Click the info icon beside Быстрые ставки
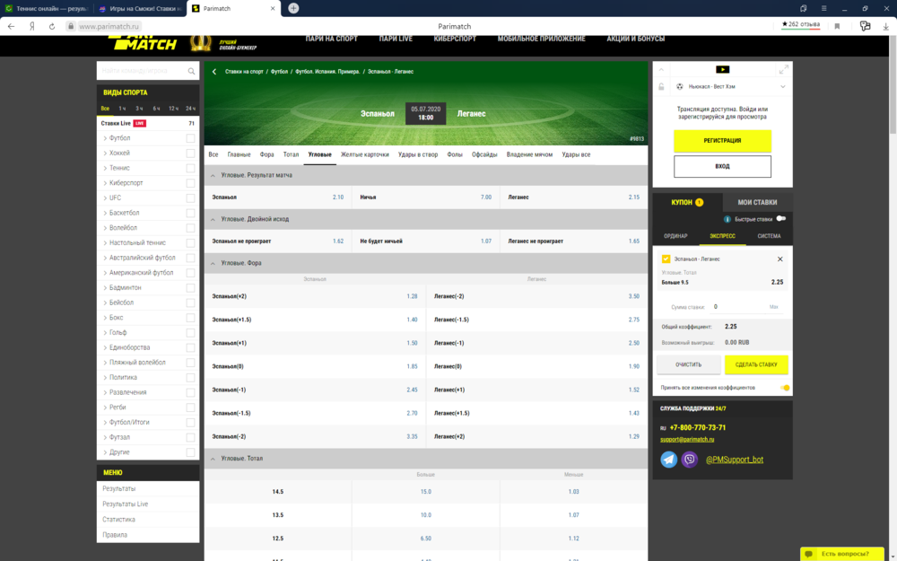 (727, 219)
